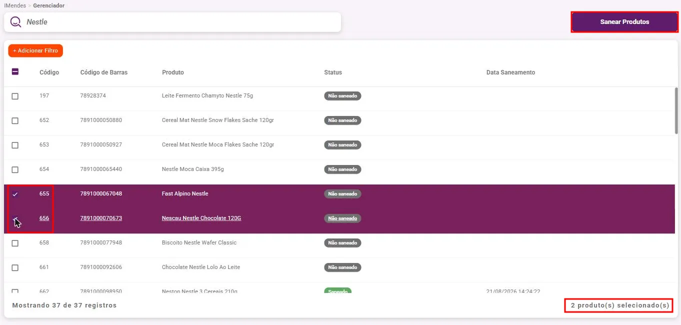Check the Nestle Moca Caixa 395g row
Viewport: 681px width, 325px height.
pyautogui.click(x=15, y=169)
